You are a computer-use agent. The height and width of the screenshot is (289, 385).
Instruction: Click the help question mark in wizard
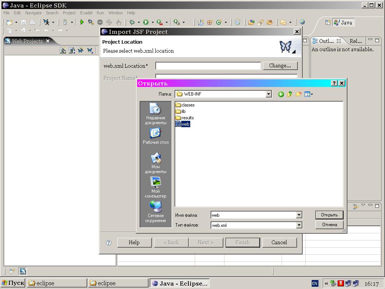pos(109,243)
